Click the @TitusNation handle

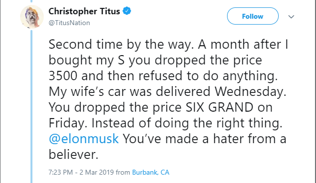pyautogui.click(x=69, y=23)
